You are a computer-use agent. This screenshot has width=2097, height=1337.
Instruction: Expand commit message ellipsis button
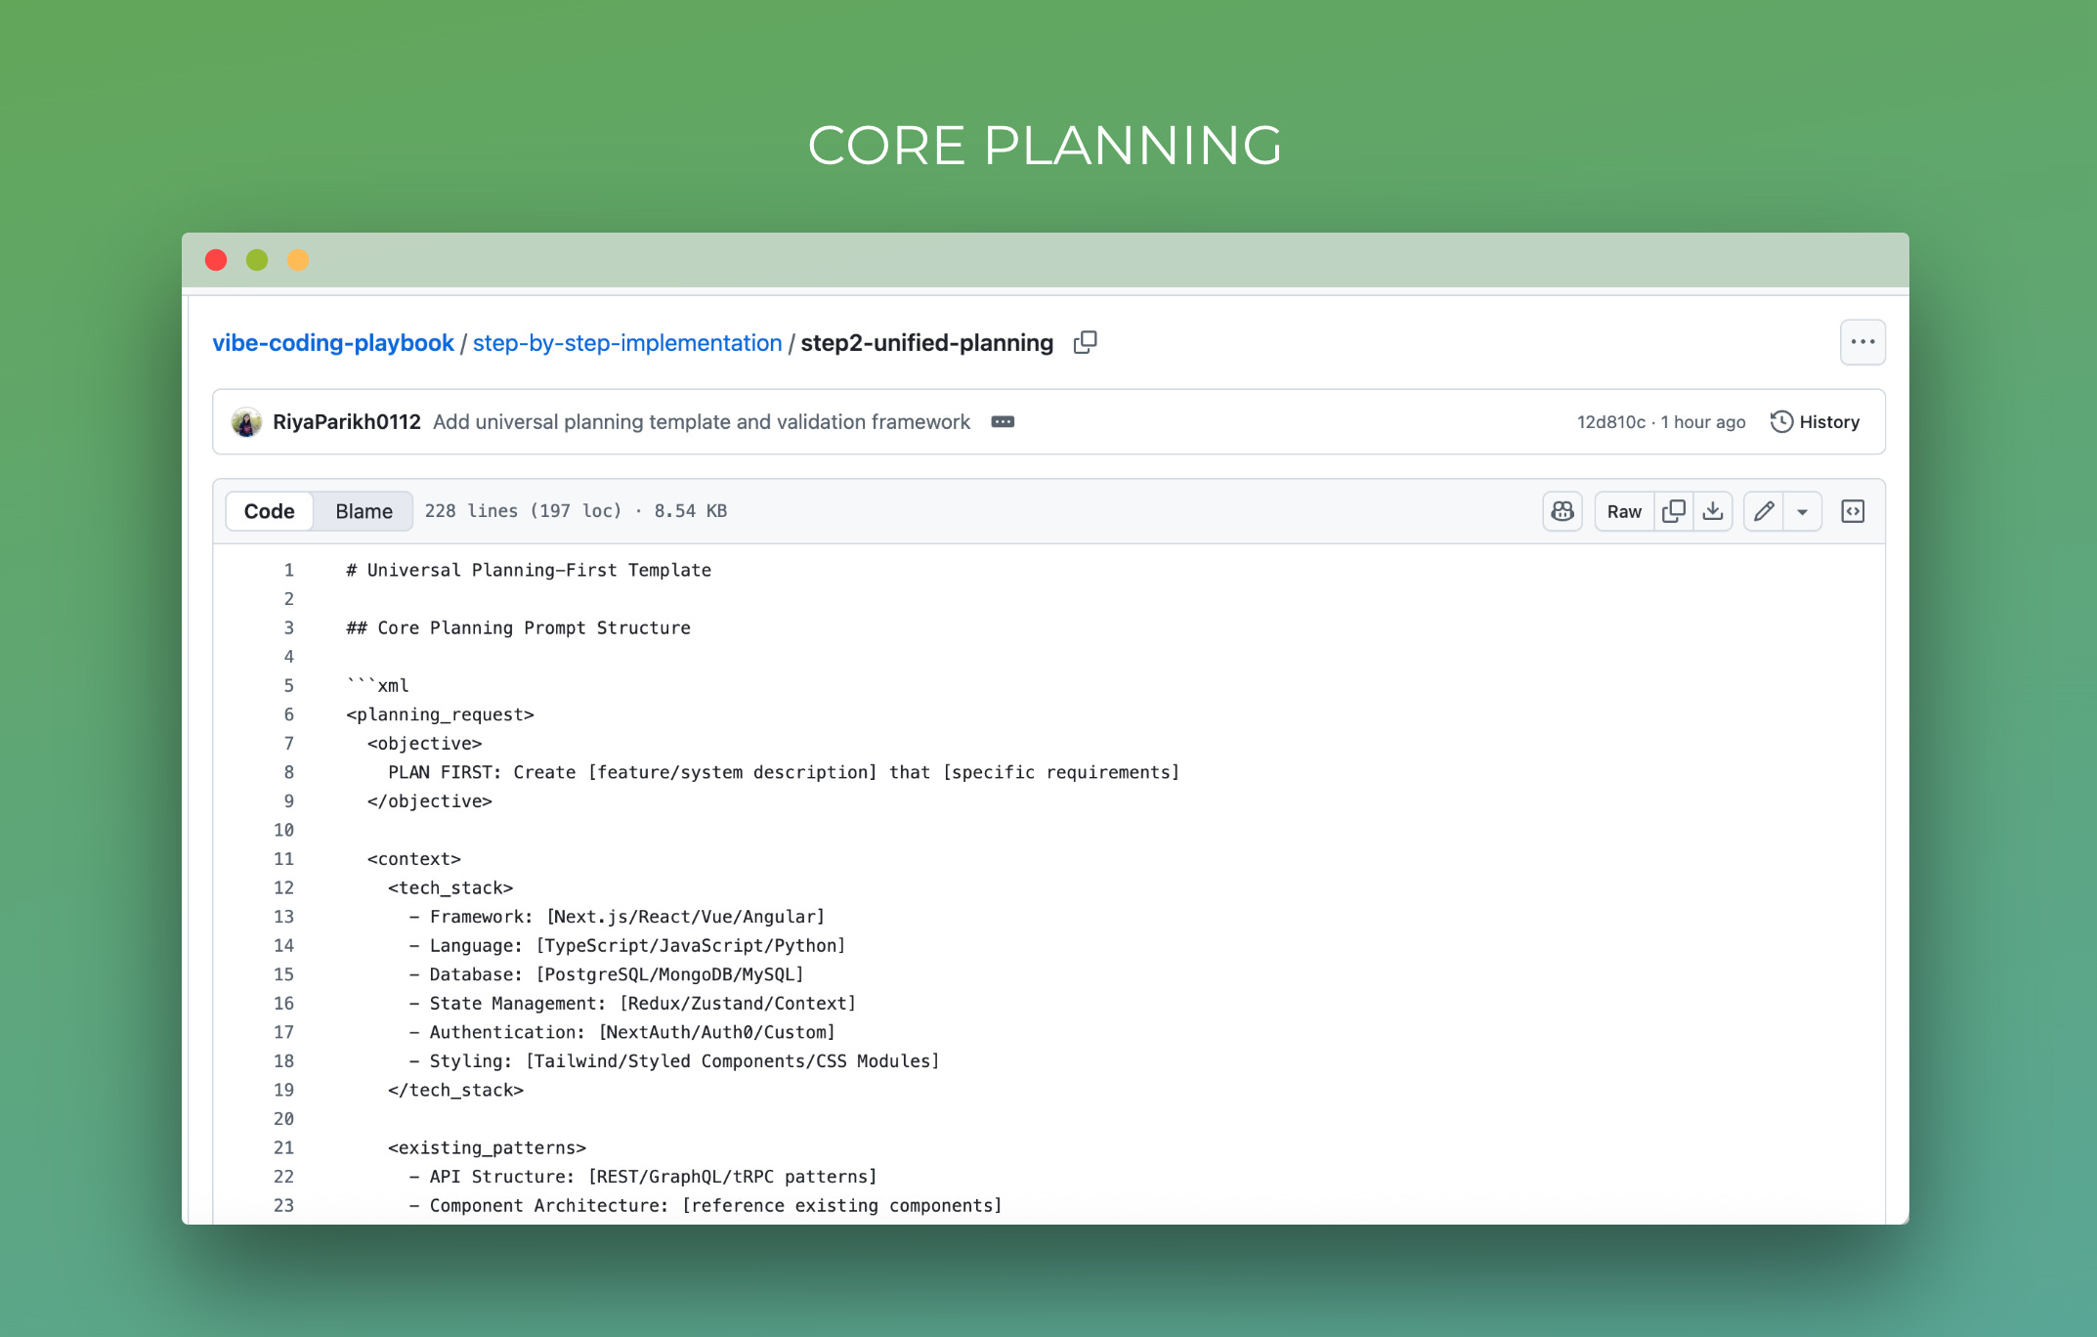(x=1003, y=422)
